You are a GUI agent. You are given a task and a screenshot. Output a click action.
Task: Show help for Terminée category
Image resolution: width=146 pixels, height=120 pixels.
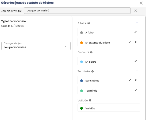click(93, 71)
